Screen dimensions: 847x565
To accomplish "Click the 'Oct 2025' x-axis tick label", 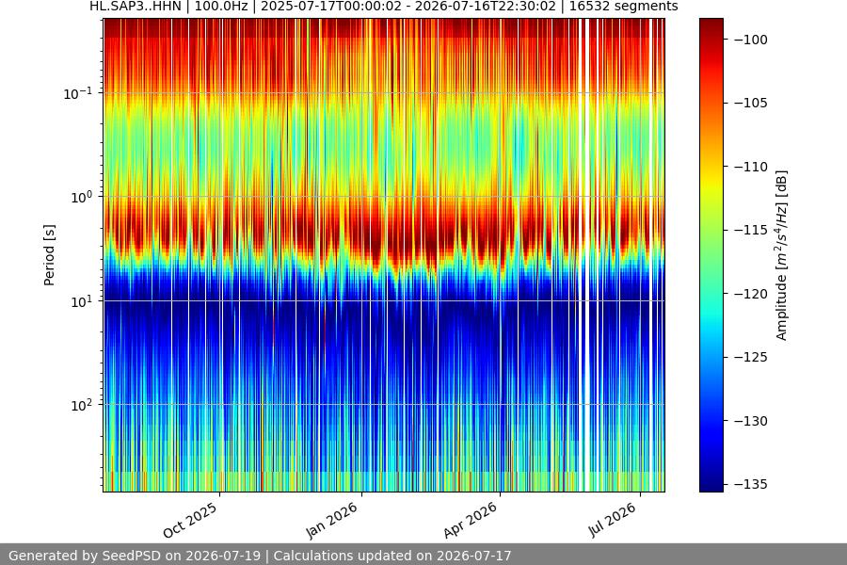I will click(x=190, y=520).
